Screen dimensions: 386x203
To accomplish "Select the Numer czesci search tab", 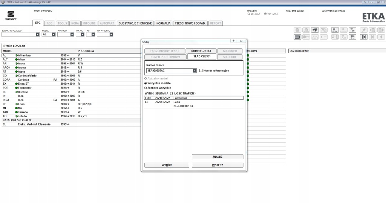I will coord(201,51).
